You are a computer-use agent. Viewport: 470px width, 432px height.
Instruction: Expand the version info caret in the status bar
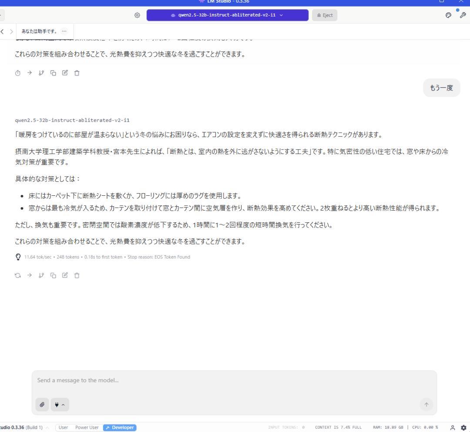pyautogui.click(x=47, y=428)
